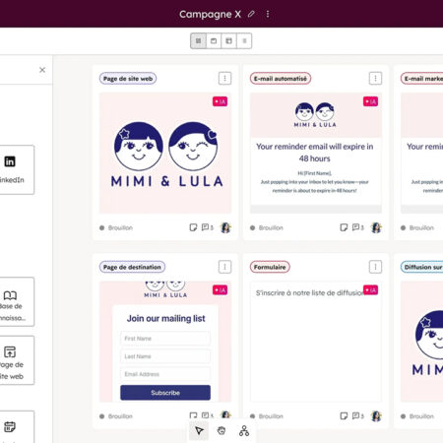The image size is (443, 443).
Task: Switch to the calendar view
Action: [x=228, y=41]
